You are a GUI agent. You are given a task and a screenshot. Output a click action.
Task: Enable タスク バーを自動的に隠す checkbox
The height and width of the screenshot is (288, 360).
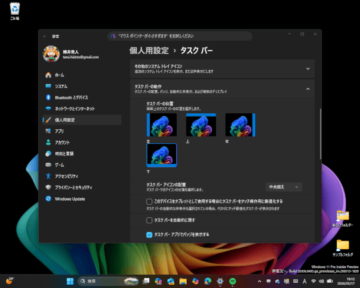click(149, 220)
